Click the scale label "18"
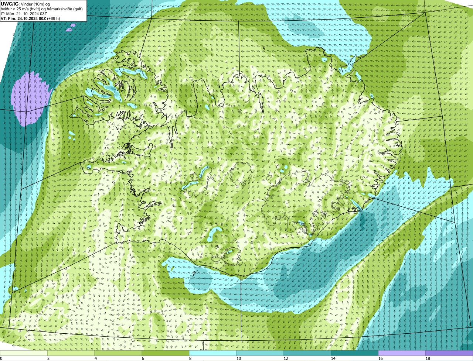The width and height of the screenshot is (473, 361). tap(428, 358)
